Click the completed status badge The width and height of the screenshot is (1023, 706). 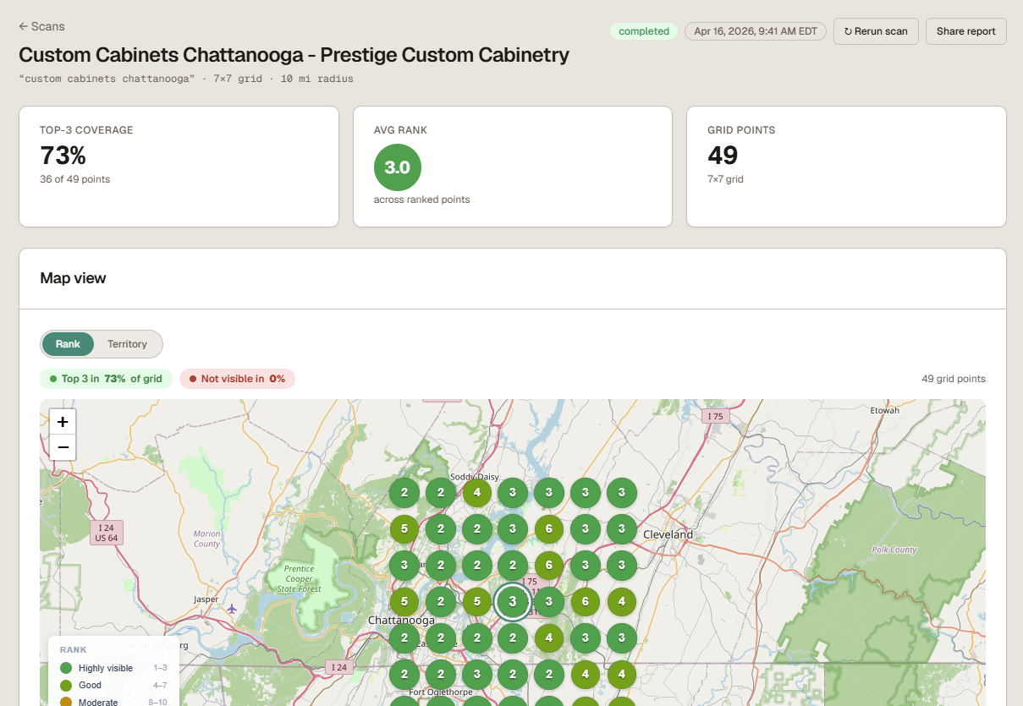point(644,31)
